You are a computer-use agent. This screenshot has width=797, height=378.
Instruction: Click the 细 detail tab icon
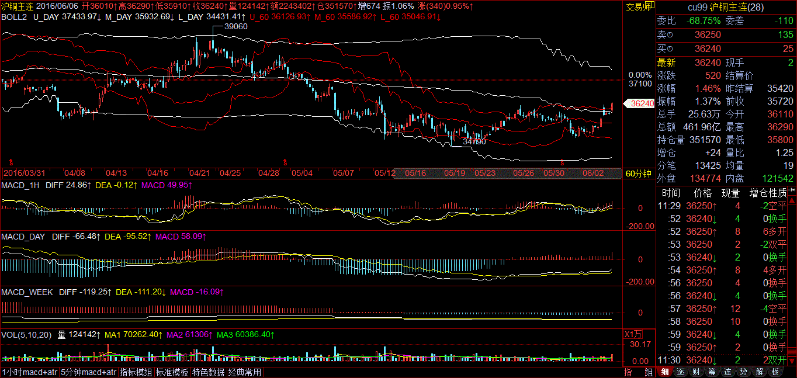[x=665, y=372]
